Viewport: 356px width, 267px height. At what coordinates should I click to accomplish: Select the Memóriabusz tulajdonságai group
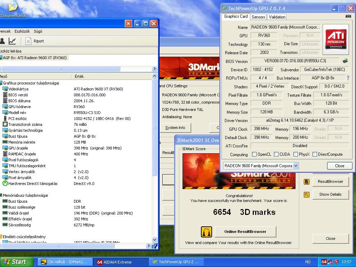[x=25, y=195]
